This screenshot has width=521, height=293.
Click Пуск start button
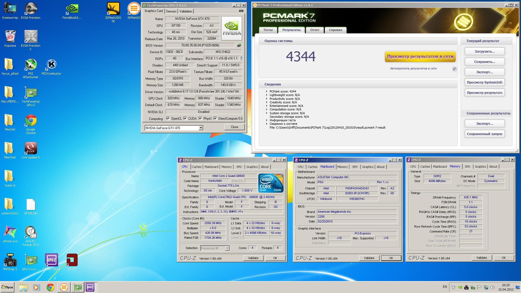pyautogui.click(x=7, y=287)
